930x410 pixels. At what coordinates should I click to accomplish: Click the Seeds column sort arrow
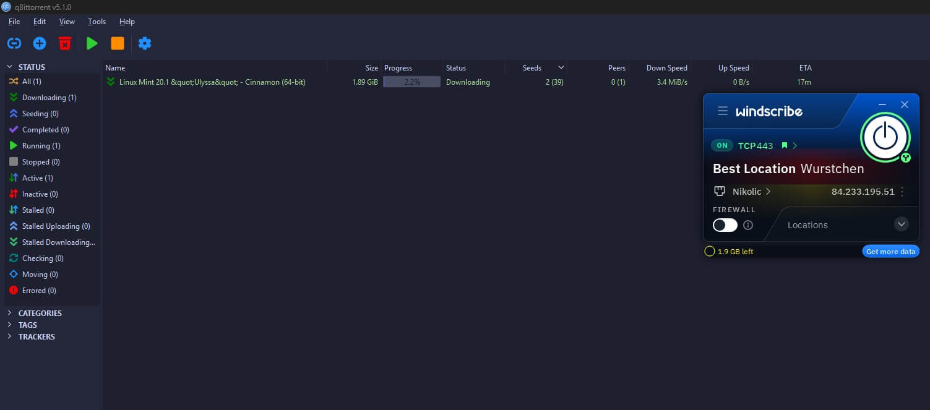click(x=561, y=67)
